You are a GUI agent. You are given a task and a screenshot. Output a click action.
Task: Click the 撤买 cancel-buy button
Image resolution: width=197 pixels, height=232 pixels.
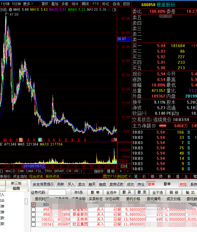pos(127,192)
